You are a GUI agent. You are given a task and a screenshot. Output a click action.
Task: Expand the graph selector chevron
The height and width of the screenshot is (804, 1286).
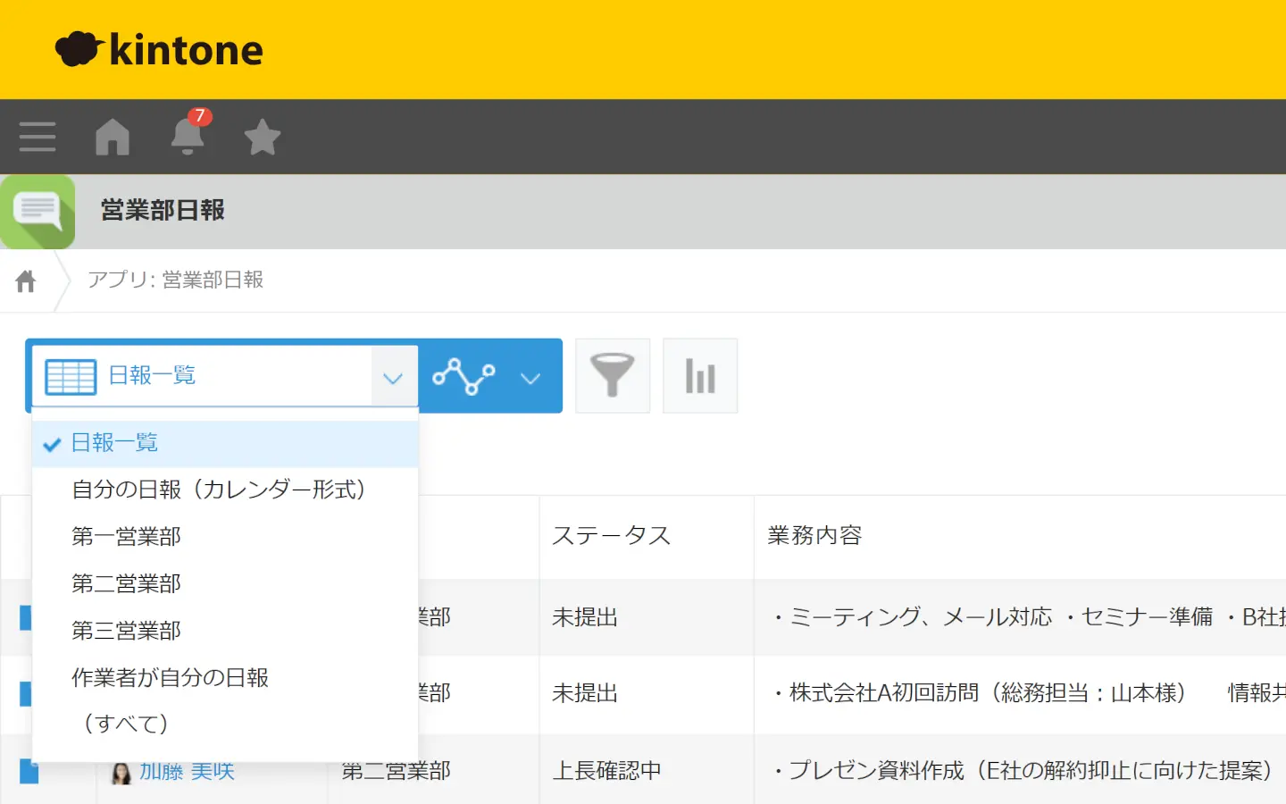tap(530, 378)
